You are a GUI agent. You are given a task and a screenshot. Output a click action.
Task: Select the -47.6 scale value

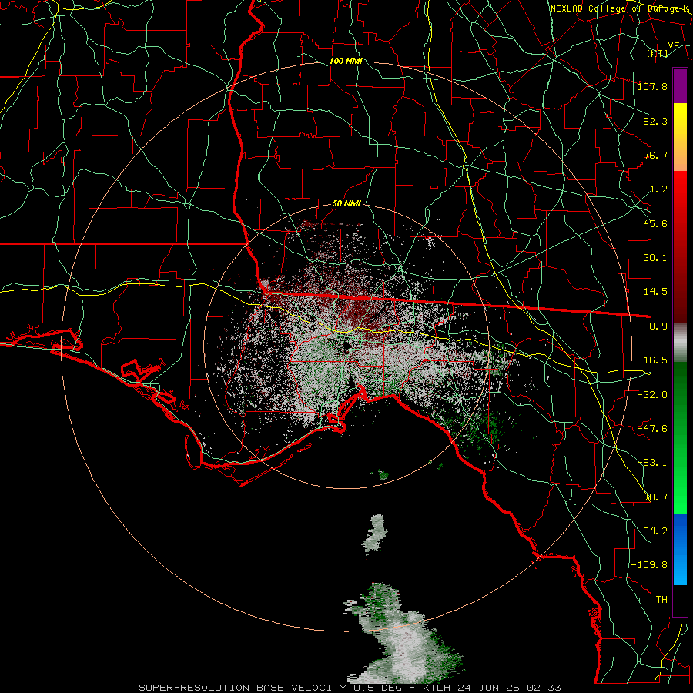(x=652, y=428)
